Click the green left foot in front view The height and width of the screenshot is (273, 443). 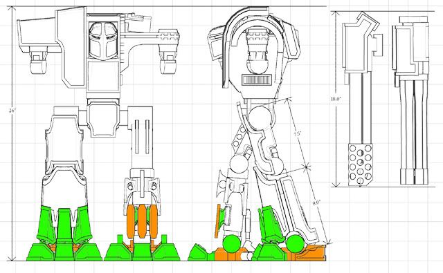(64, 233)
